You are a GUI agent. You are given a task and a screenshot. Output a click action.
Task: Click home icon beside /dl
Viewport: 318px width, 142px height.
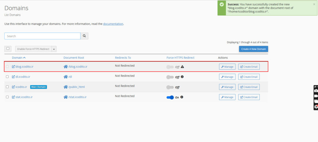66,77
